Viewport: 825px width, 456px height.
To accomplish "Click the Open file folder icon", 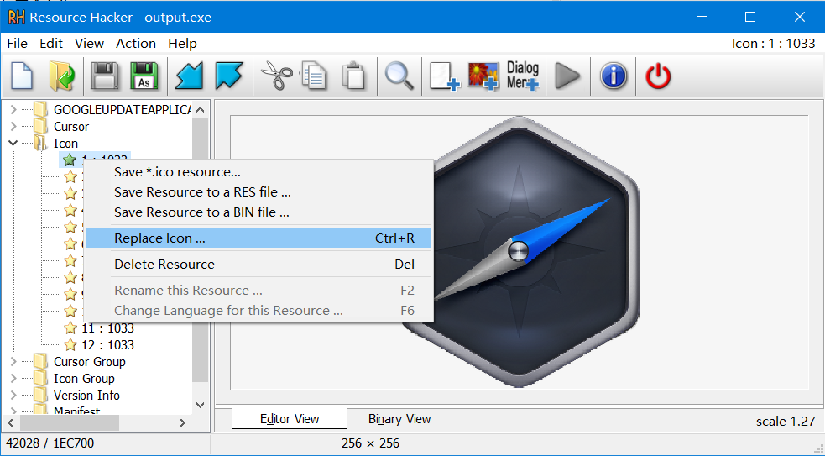I will coord(62,76).
